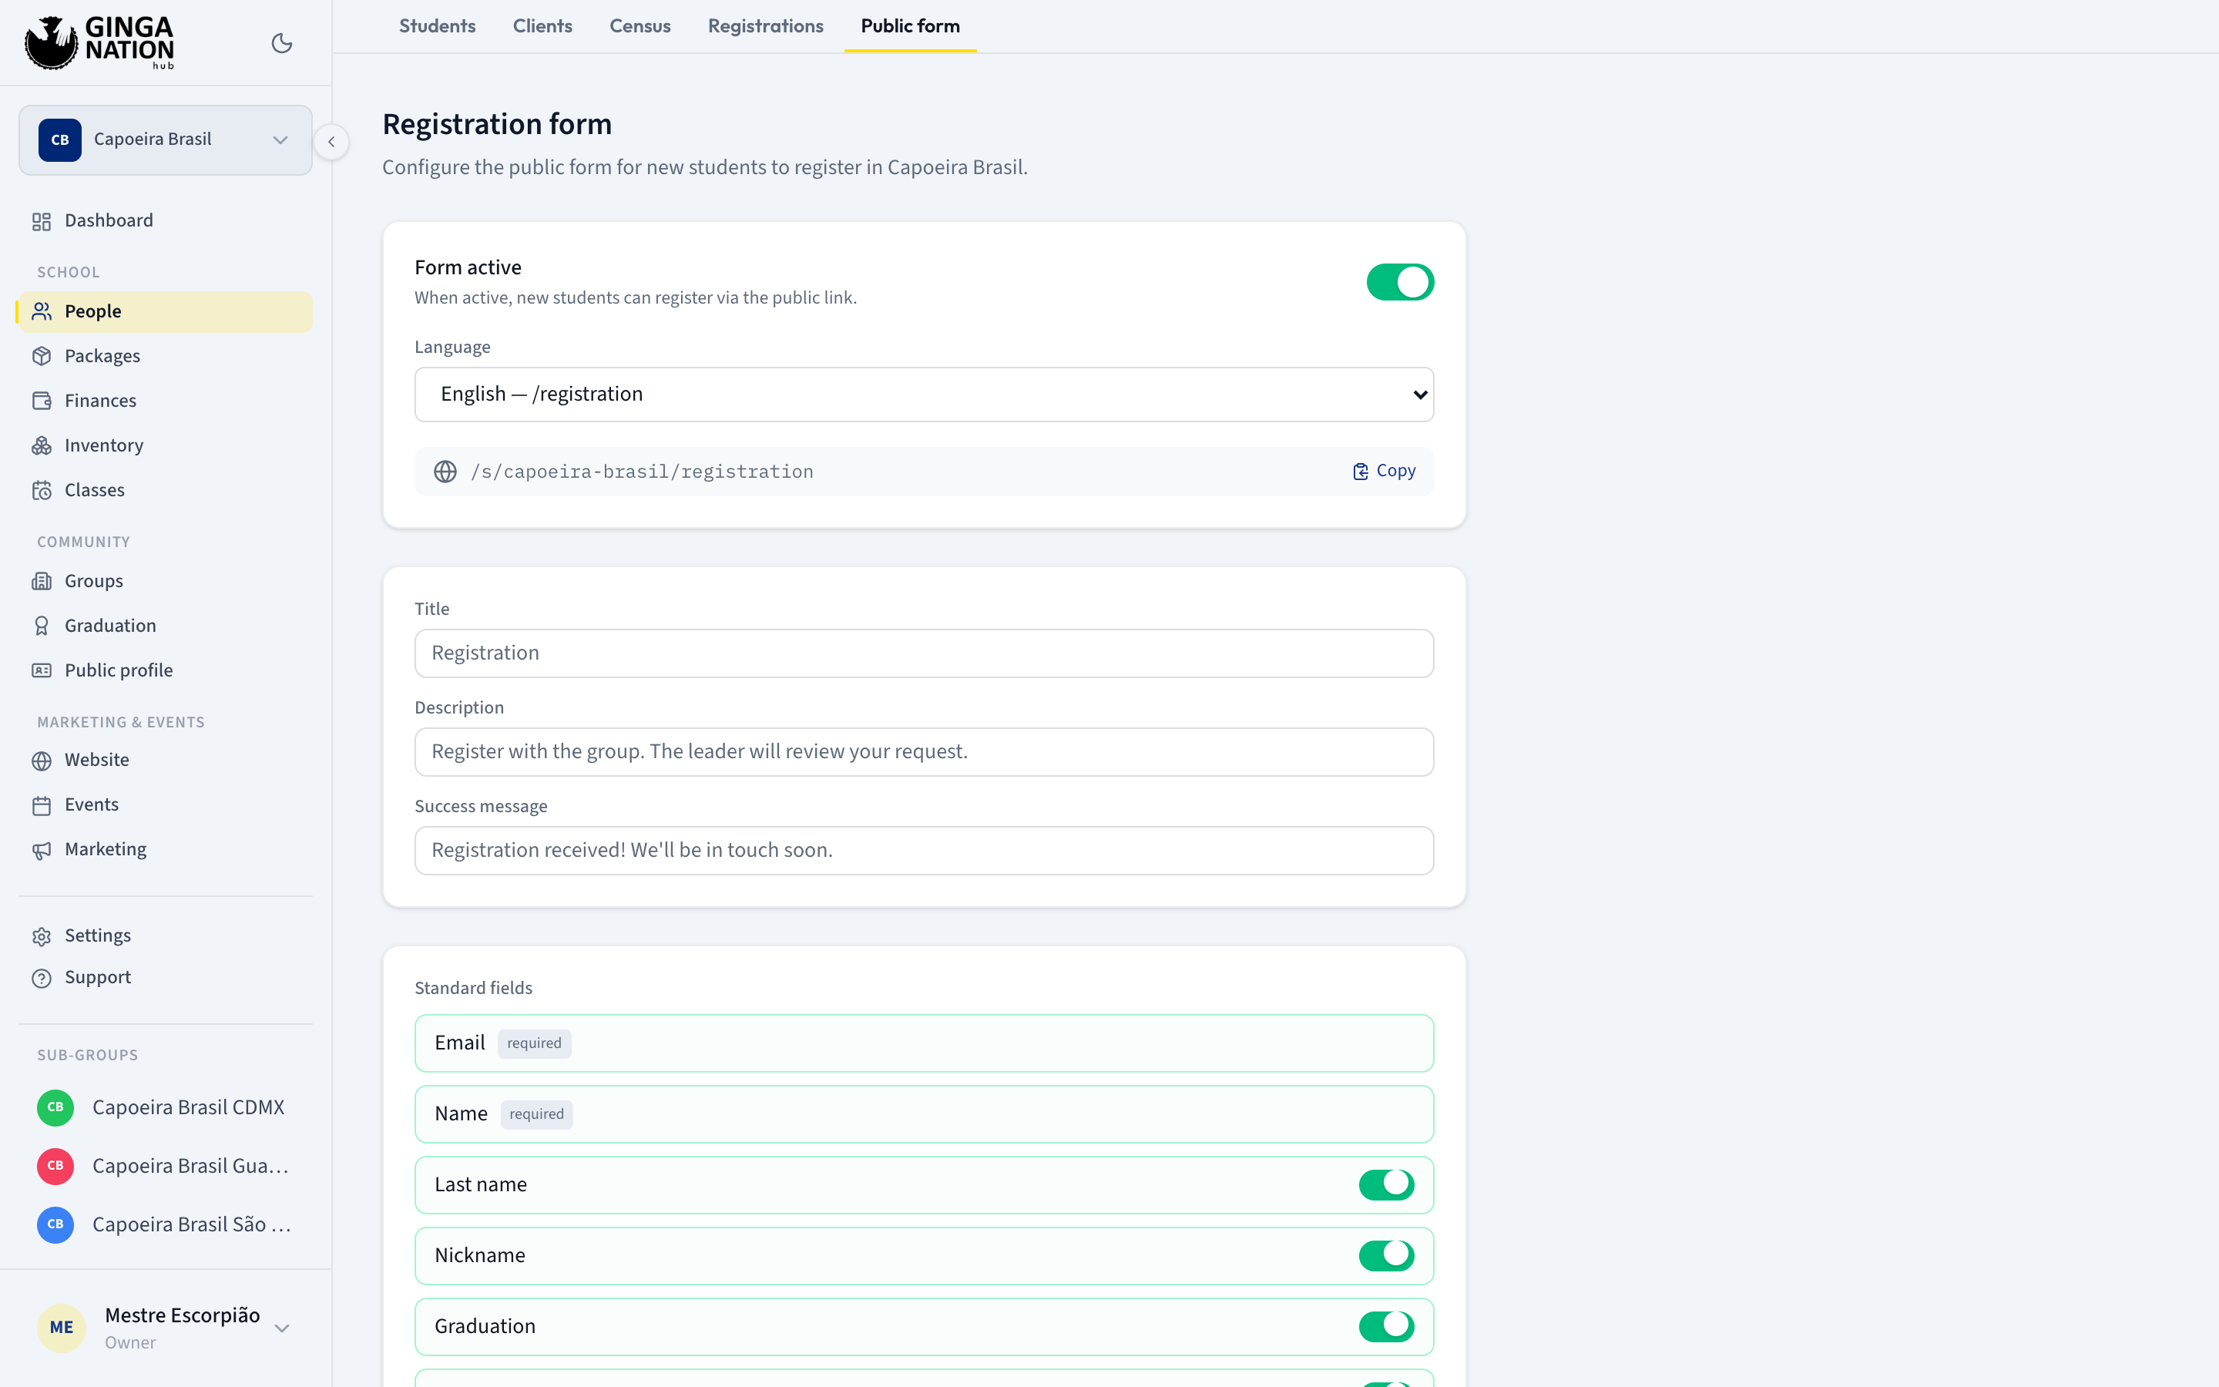Viewport: 2219px width, 1387px height.
Task: Click the Classes calendar-clock icon
Action: (42, 491)
